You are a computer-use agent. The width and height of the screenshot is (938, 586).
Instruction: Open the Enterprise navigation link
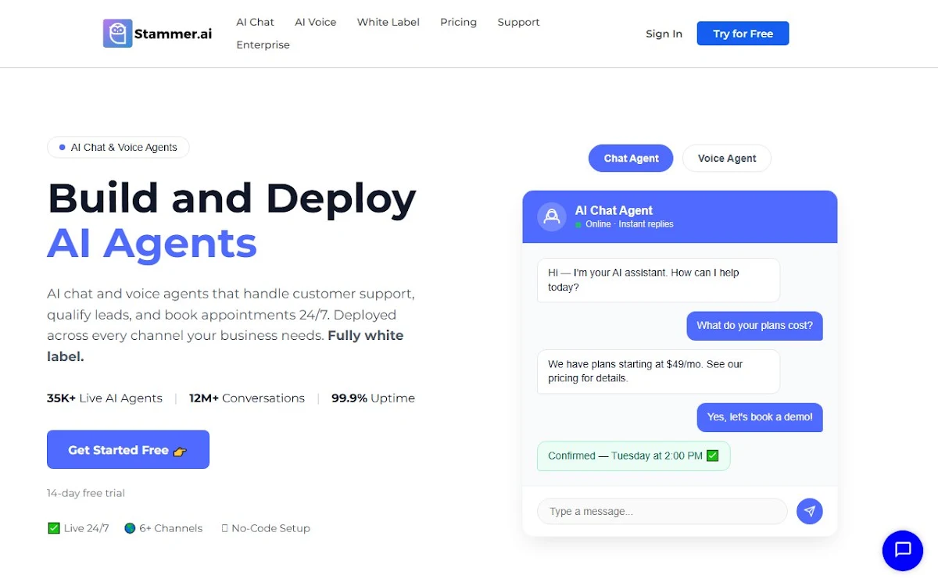tap(263, 45)
